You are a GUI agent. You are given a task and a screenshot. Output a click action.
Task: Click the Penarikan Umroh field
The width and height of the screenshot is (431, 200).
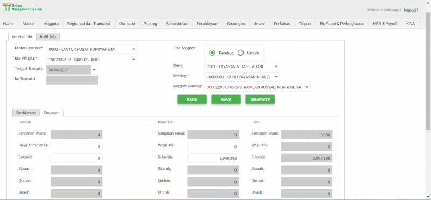pos(213,194)
